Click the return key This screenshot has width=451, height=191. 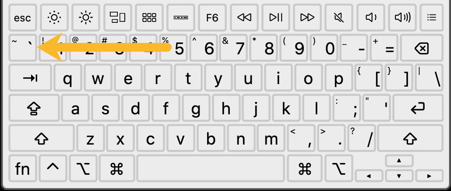click(418, 109)
